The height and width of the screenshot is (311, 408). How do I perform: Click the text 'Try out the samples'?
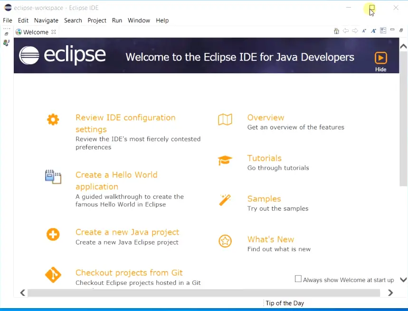(278, 208)
